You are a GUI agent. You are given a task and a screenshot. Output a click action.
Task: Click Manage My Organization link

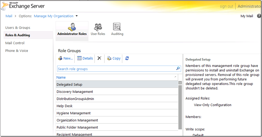point(54,16)
